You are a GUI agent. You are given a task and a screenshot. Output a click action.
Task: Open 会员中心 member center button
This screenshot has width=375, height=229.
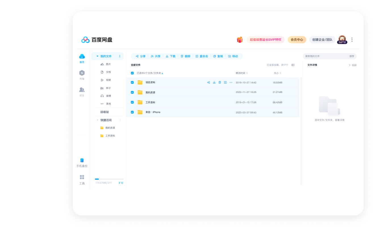297,40
